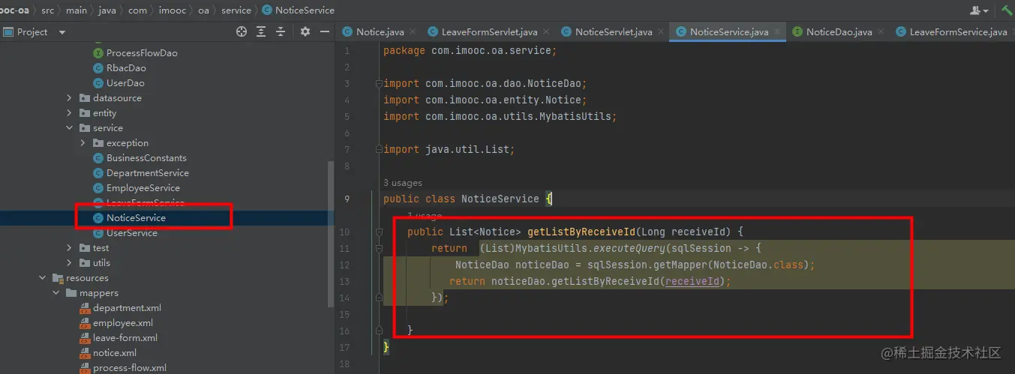Expand the datasource folder
1015x374 pixels.
(x=69, y=98)
